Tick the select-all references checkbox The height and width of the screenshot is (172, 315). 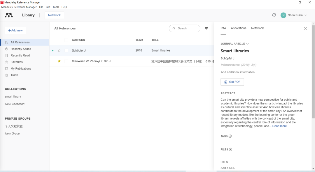click(x=66, y=40)
